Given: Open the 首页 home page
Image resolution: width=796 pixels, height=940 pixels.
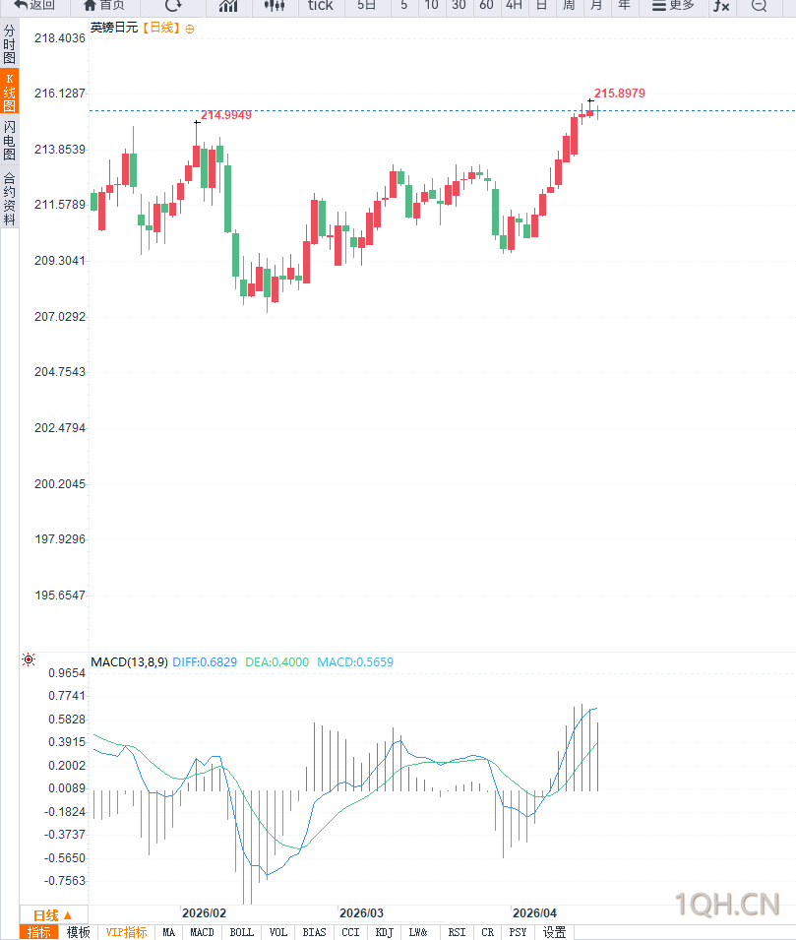Looking at the screenshot, I should tap(104, 6).
